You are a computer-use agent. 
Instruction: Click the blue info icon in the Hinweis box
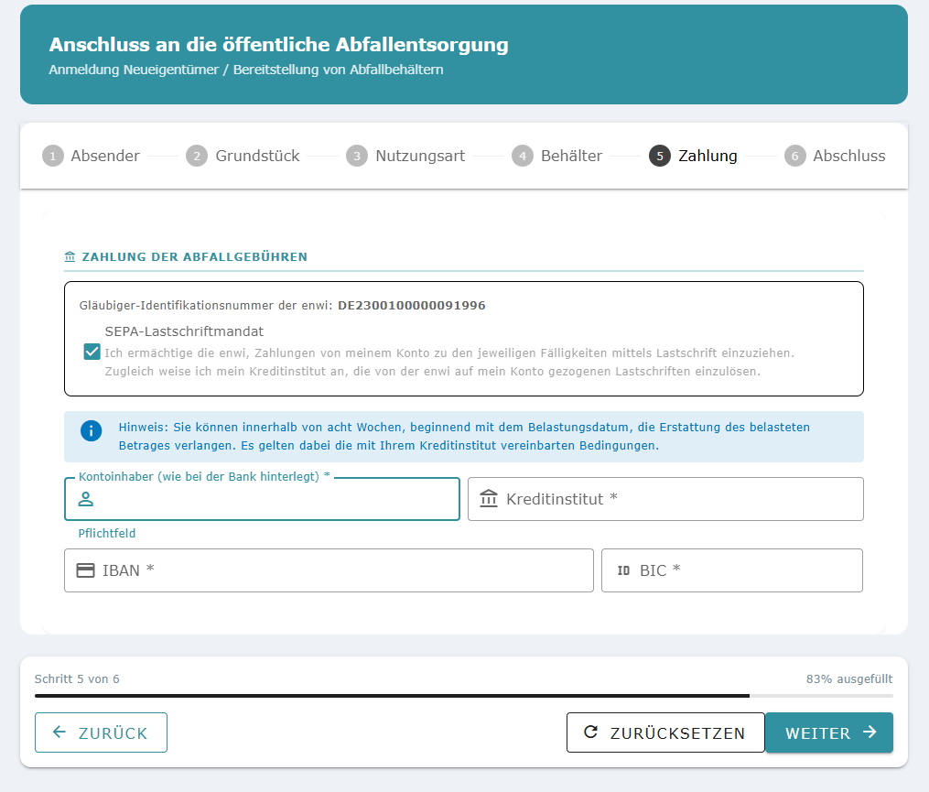pos(92,431)
